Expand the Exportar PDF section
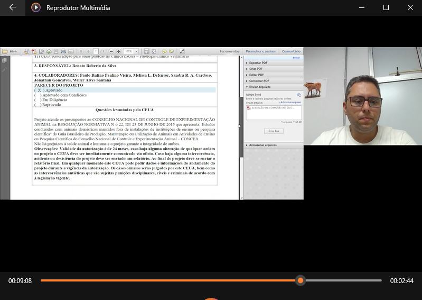 click(274, 63)
